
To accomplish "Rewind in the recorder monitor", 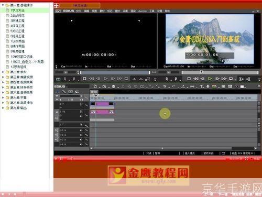I will (195, 79).
